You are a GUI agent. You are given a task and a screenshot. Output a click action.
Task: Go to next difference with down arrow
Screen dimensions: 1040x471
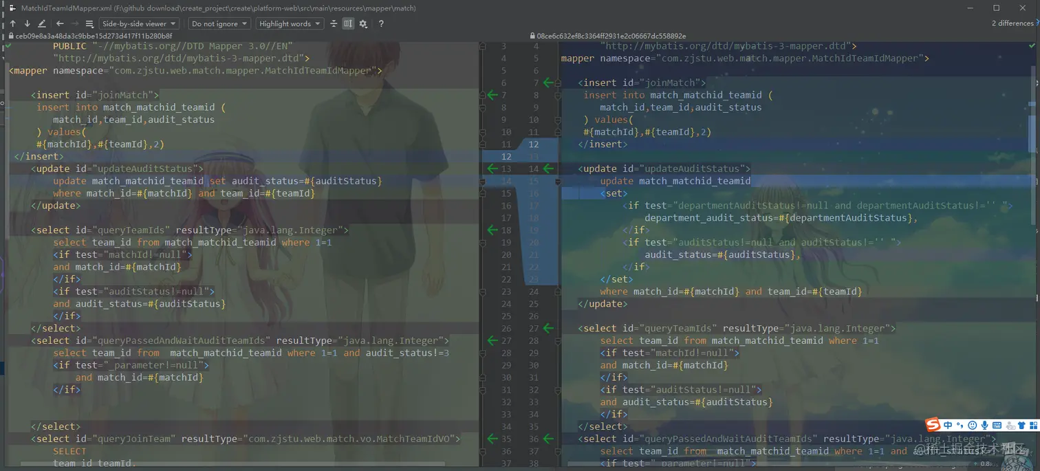click(27, 23)
